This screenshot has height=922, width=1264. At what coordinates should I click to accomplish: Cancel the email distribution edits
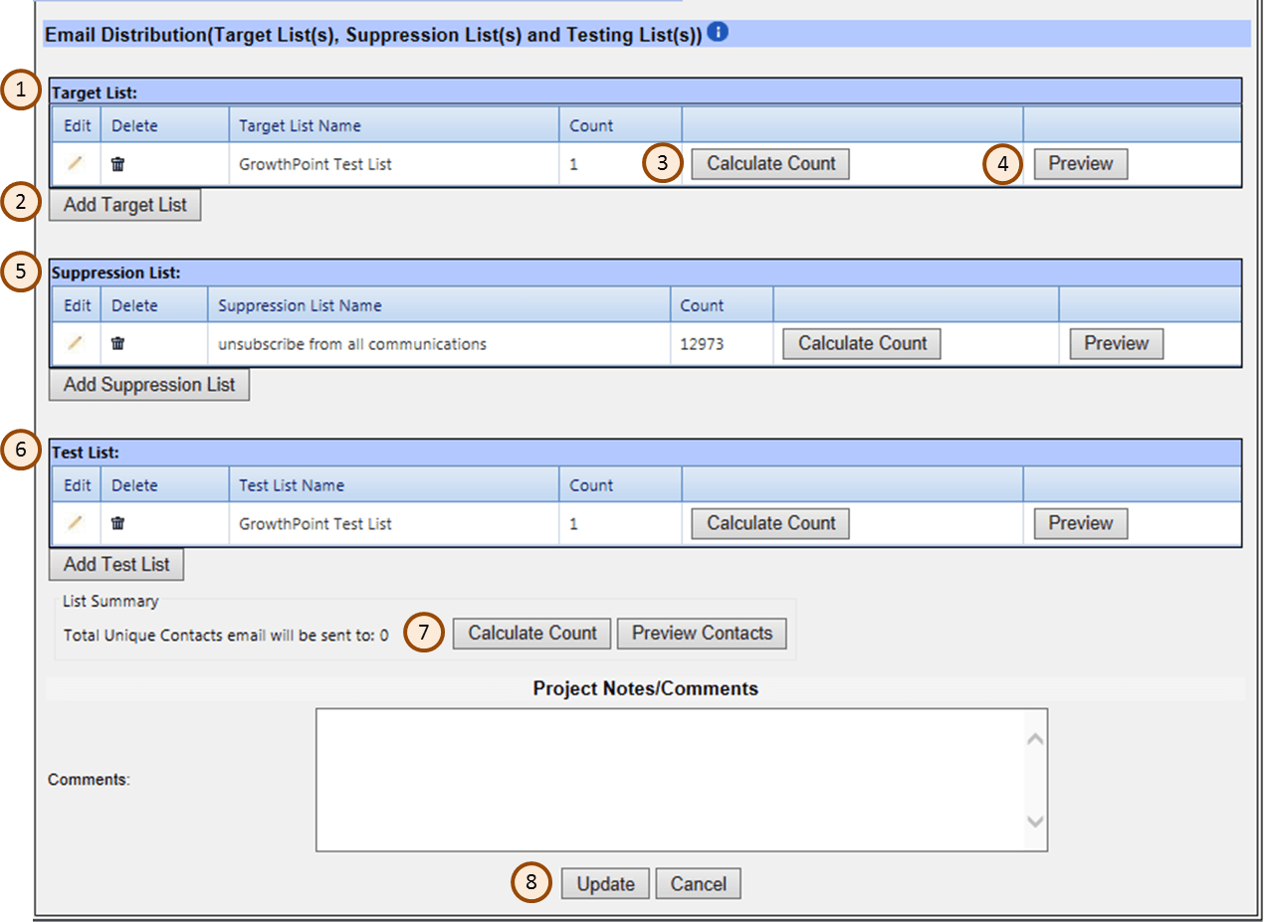[698, 883]
